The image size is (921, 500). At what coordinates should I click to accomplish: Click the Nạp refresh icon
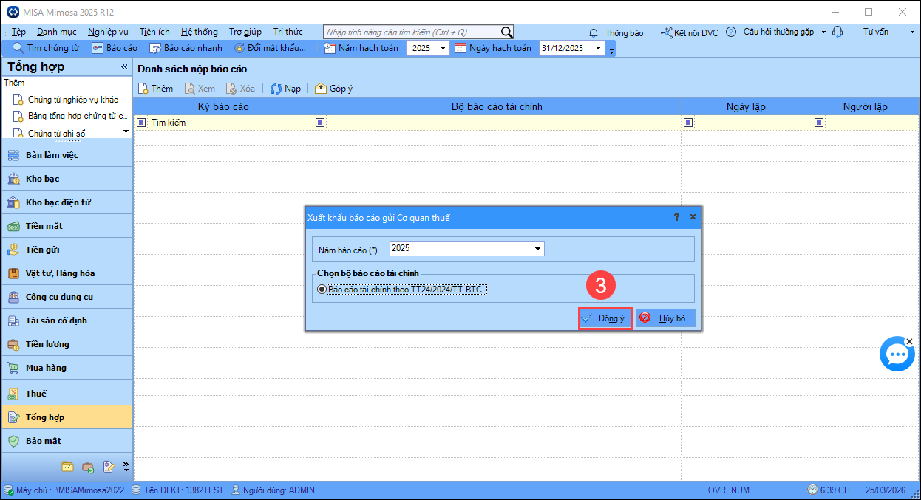(276, 89)
